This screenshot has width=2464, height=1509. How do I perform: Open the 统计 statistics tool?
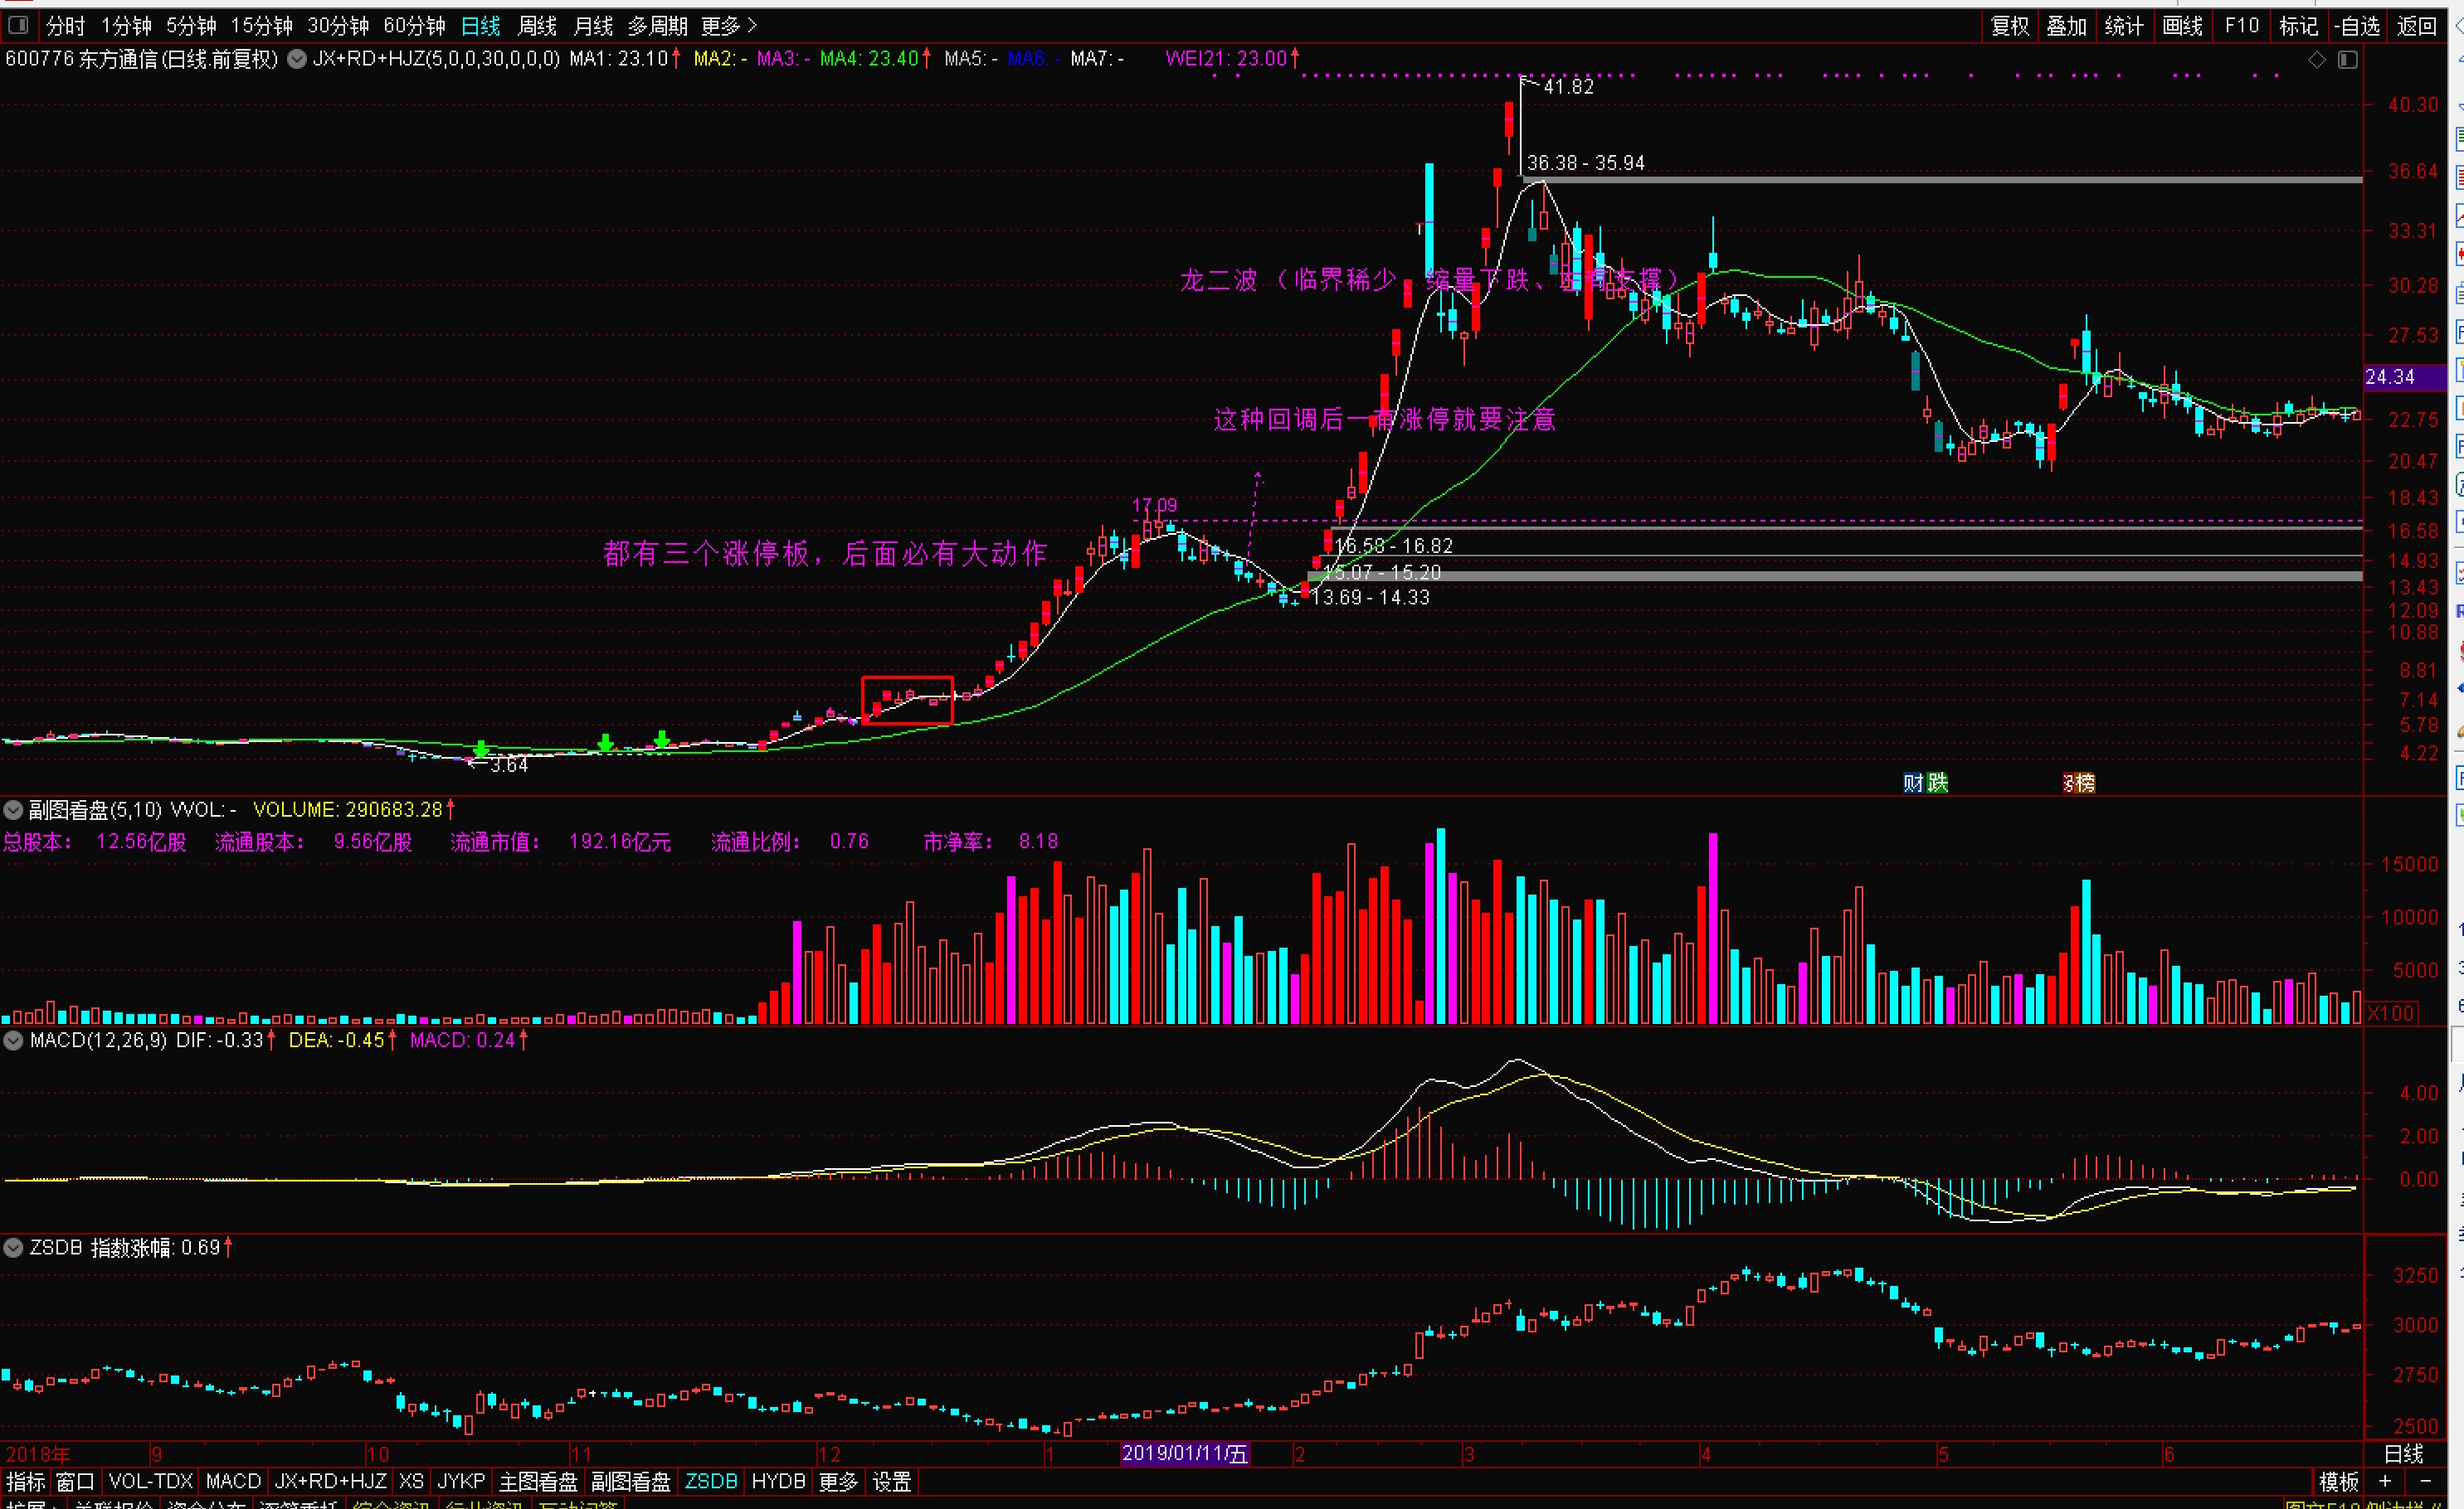click(2124, 26)
